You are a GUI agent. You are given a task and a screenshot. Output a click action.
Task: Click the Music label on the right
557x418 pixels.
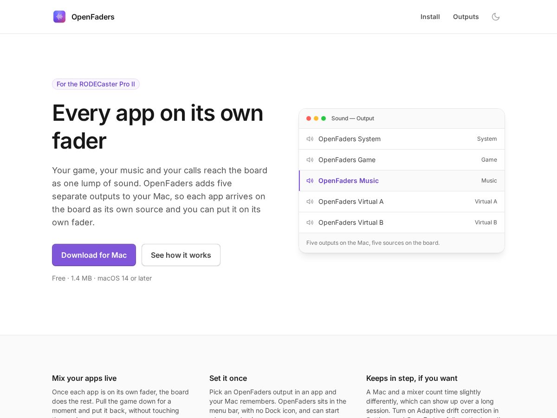[489, 181]
